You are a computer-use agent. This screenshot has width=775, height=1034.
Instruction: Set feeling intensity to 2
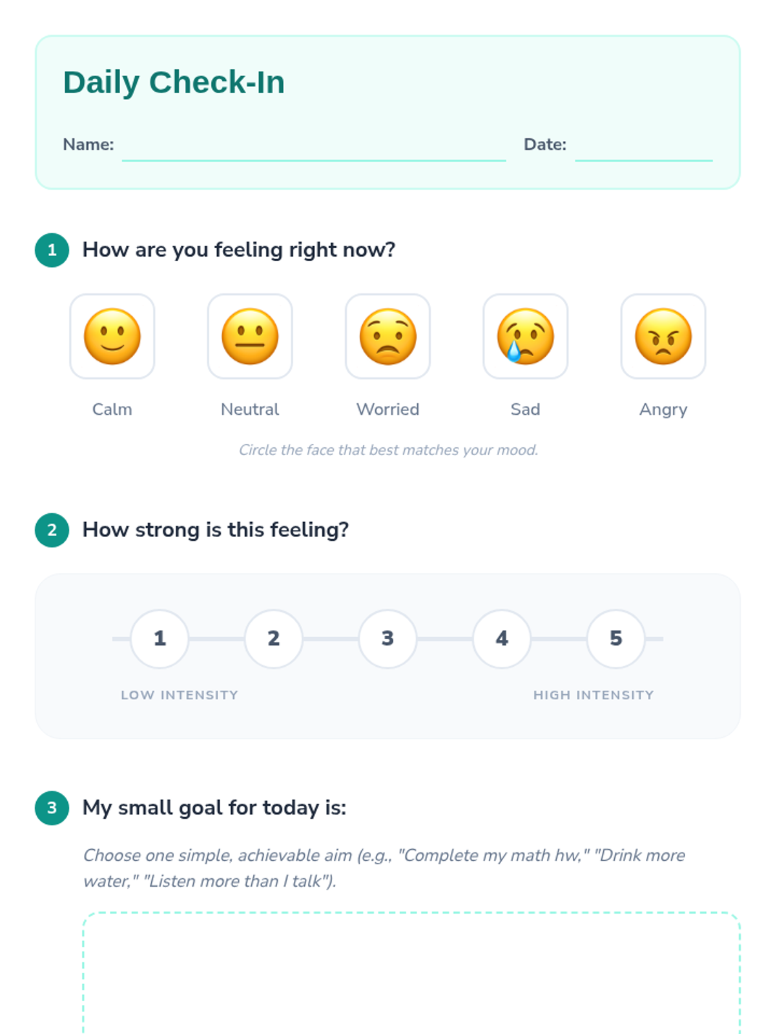tap(274, 638)
